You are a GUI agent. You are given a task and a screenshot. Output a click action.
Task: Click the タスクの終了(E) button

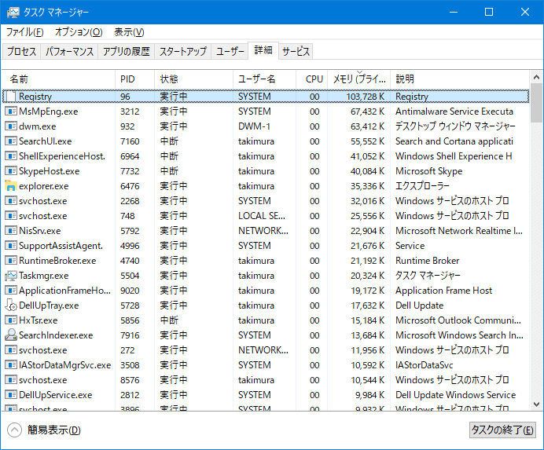pos(502,430)
